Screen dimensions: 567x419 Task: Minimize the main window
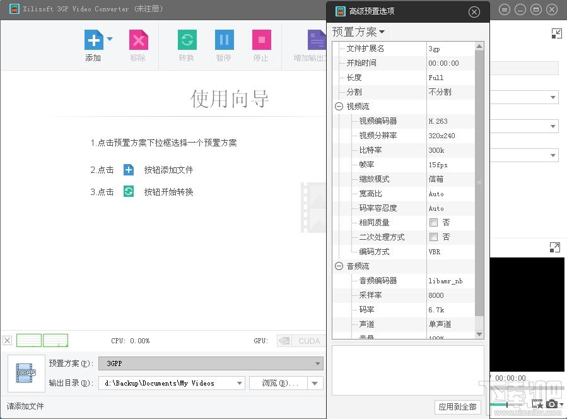pyautogui.click(x=520, y=9)
